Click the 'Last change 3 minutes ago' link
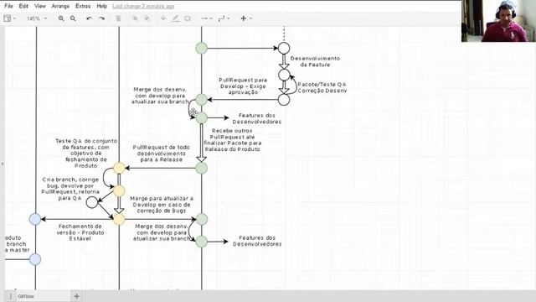This screenshot has height=302, width=536. 143,6
